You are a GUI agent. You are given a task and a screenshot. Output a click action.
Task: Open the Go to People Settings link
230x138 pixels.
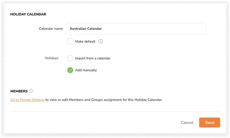(27, 99)
